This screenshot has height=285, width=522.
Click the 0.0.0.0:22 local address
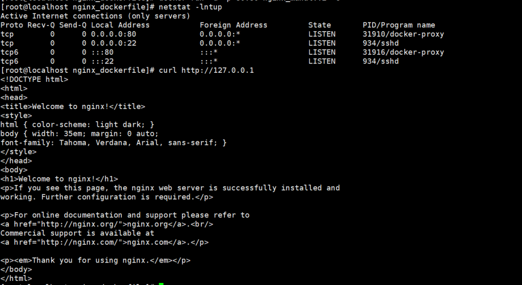(x=114, y=43)
